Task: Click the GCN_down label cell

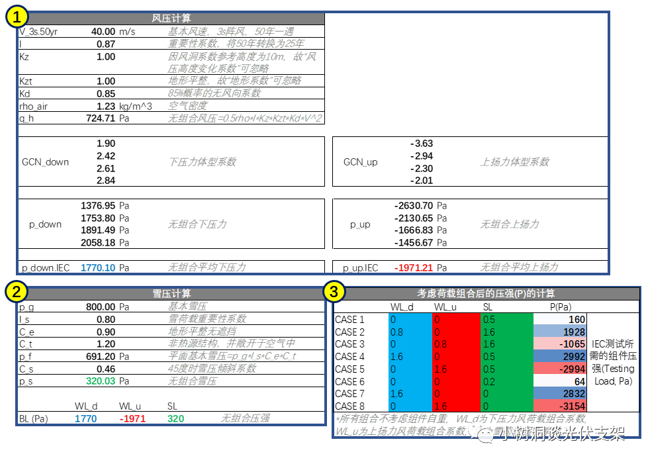Action: pos(45,162)
